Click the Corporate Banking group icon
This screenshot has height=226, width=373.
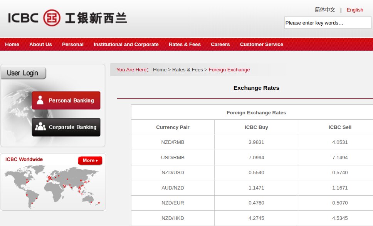(x=40, y=127)
